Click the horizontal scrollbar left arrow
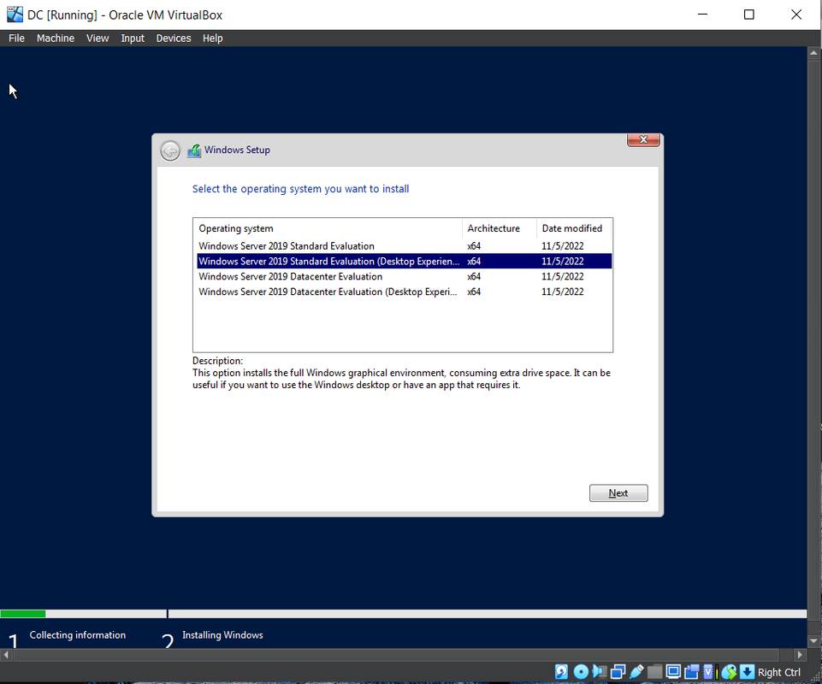 coord(6,655)
